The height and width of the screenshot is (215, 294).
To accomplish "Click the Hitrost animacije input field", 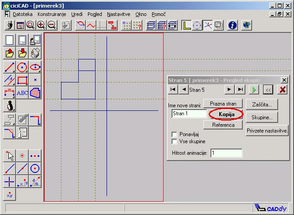I will pos(226,153).
